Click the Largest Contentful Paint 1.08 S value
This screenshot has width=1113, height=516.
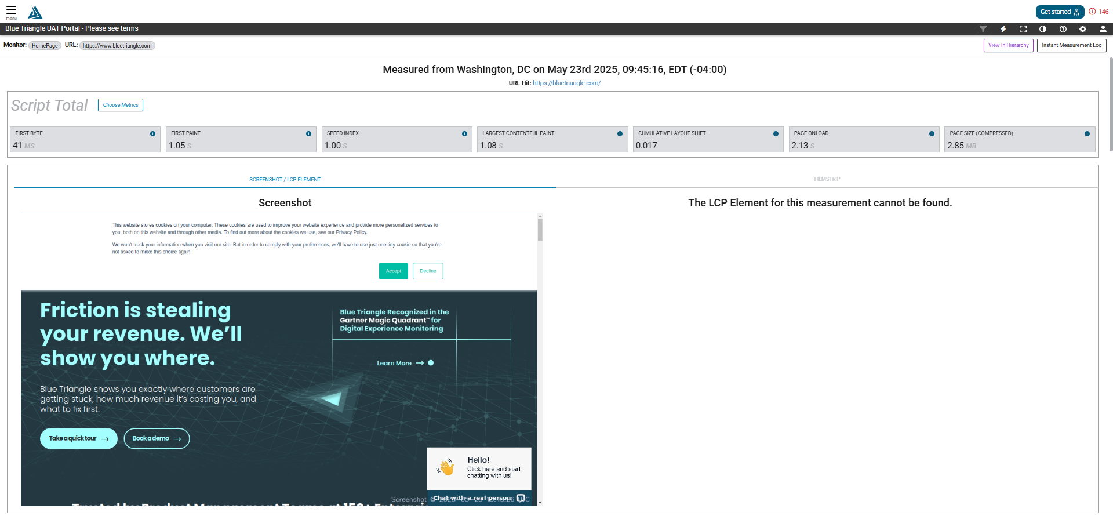coord(492,146)
